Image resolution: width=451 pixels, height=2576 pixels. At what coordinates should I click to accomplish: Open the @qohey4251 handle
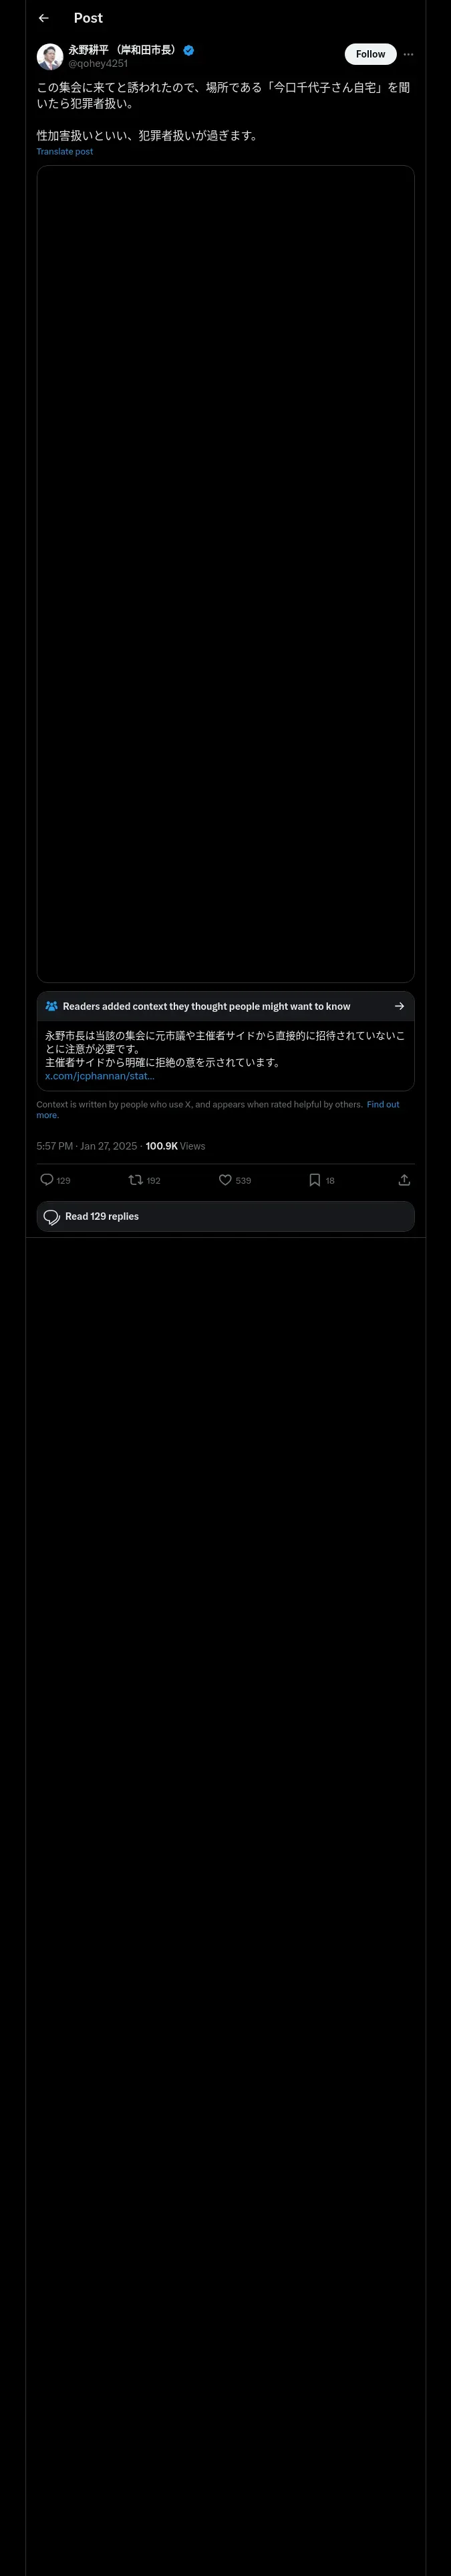coord(98,63)
